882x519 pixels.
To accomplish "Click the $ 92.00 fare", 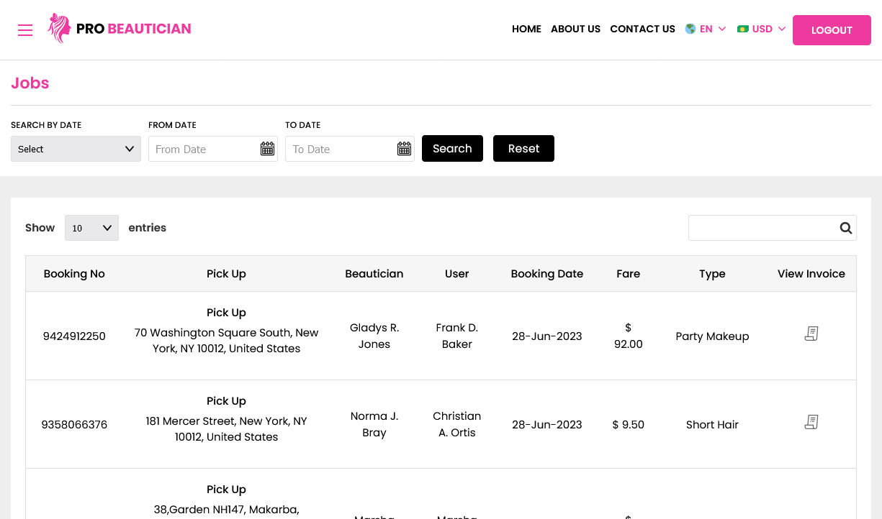I will (x=629, y=336).
